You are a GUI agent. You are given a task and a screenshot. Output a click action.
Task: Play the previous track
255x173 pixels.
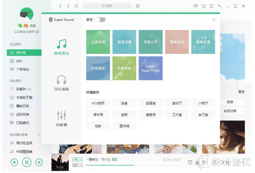[x=14, y=162]
